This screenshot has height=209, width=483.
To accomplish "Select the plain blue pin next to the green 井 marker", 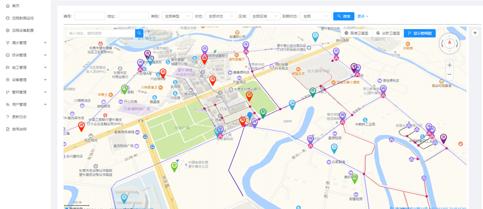I will tap(250, 116).
